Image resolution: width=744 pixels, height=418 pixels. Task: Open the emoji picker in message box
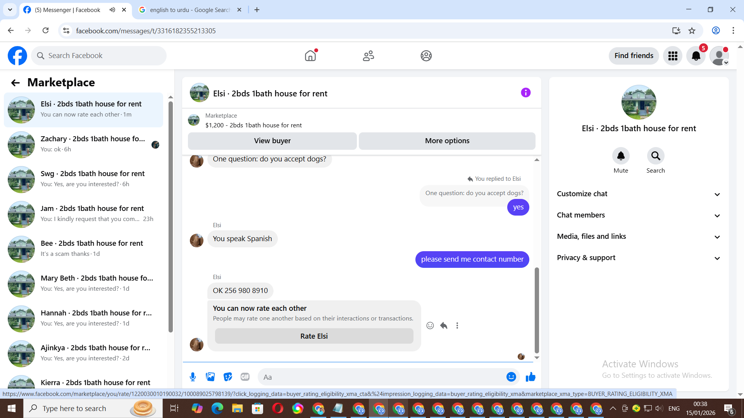[x=511, y=377]
